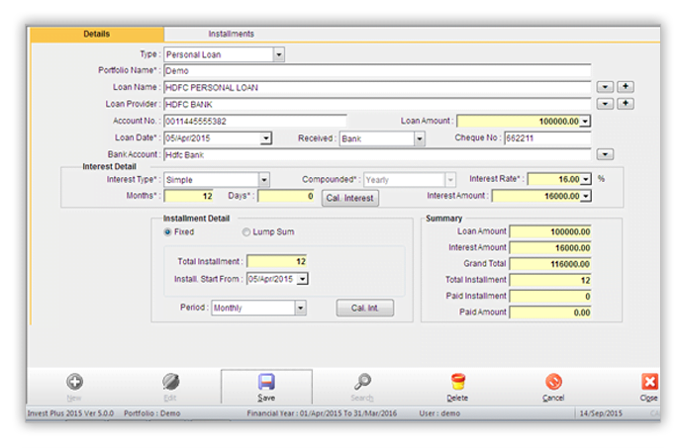Click the Loan Amount value field

click(x=519, y=122)
